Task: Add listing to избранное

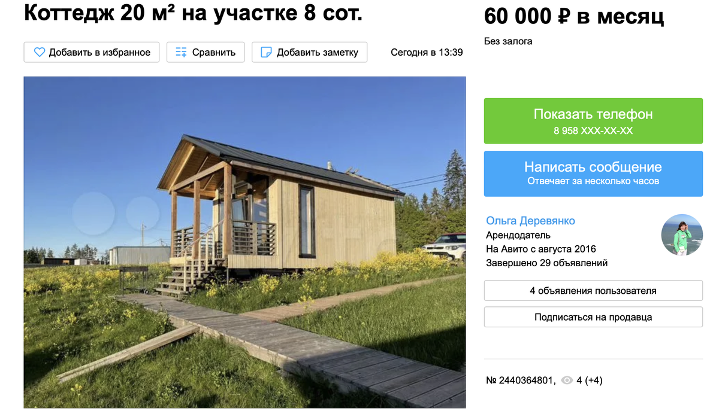Action: pos(92,52)
